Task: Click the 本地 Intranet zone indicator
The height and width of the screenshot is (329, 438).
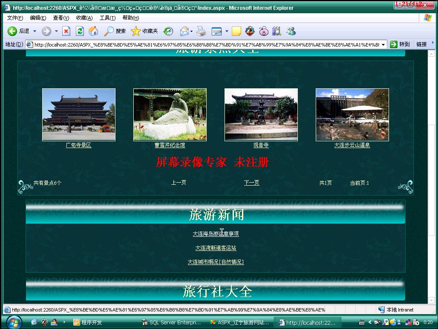Action: (x=396, y=310)
